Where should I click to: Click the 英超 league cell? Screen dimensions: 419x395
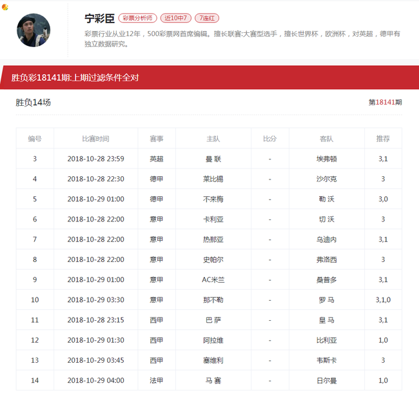(157, 159)
